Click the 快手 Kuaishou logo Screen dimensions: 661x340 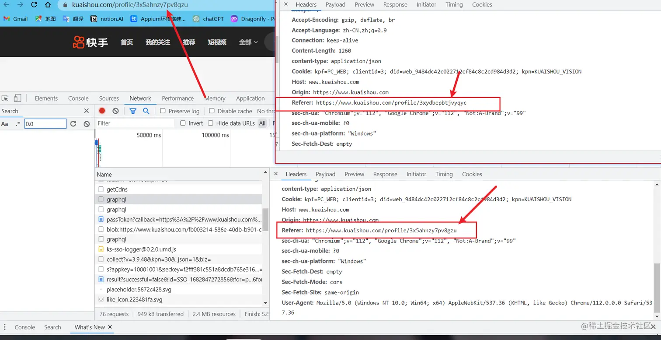[x=90, y=42]
